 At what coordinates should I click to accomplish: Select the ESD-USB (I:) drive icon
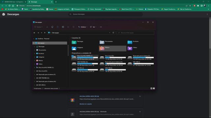130,64
